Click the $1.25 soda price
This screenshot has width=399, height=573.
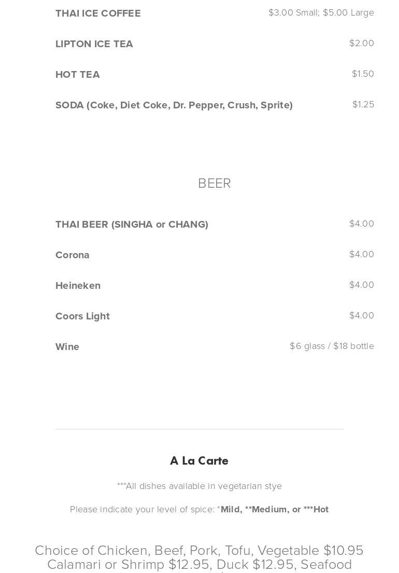click(x=363, y=104)
